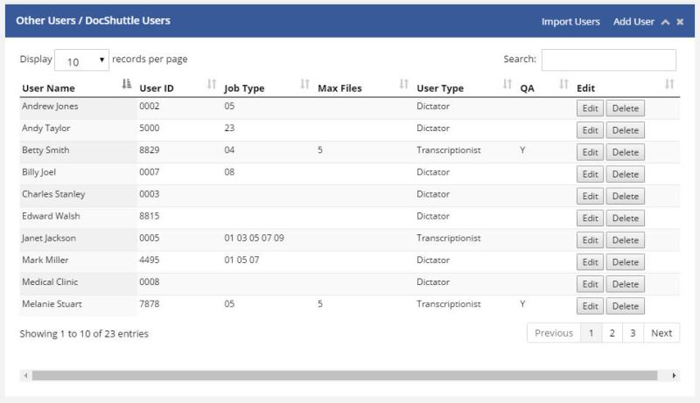Image resolution: width=700 pixels, height=403 pixels.
Task: Sort by User Type column arrows
Action: click(x=507, y=85)
